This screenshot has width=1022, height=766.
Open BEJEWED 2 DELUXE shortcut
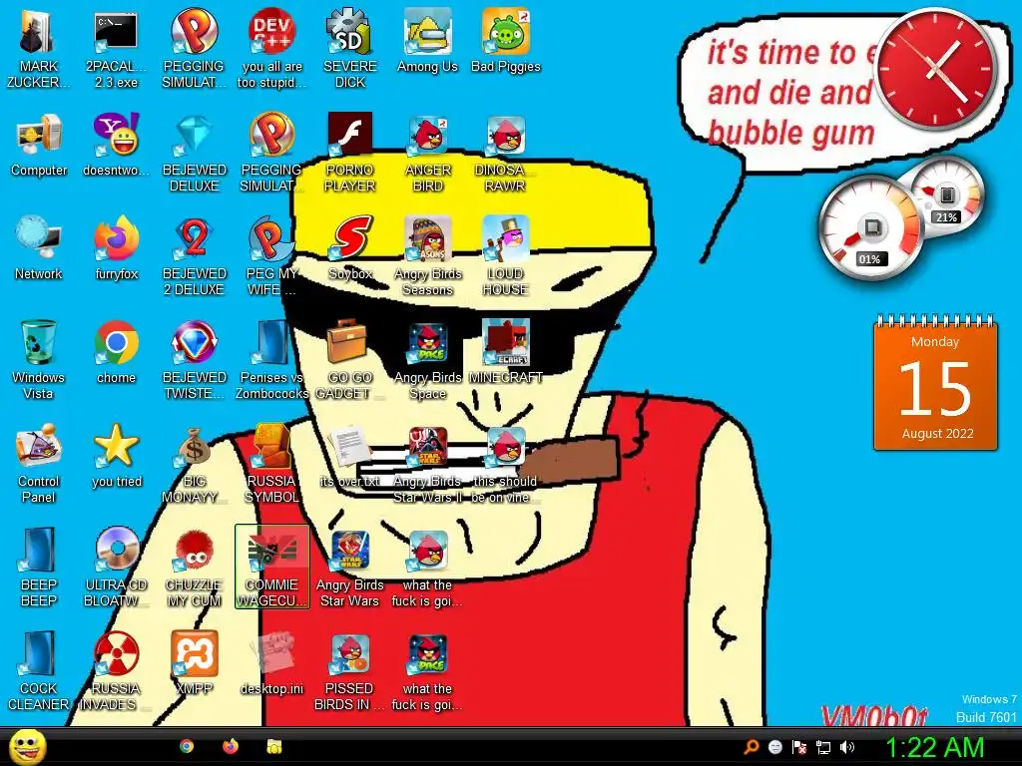click(195, 256)
